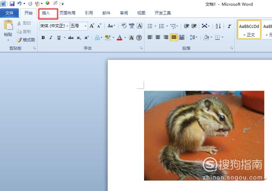Align text right
This screenshot has width=272, height=191.
coord(166,37)
